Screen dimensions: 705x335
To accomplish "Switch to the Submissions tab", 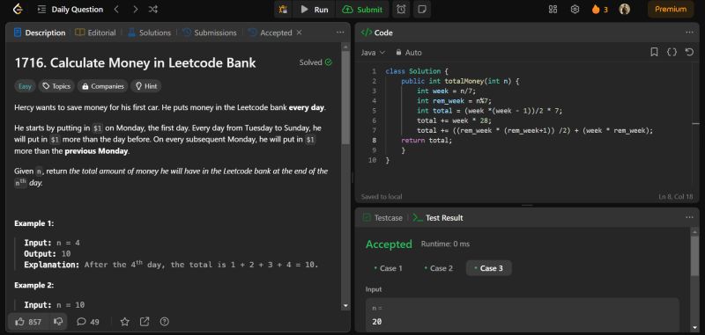I will (209, 33).
